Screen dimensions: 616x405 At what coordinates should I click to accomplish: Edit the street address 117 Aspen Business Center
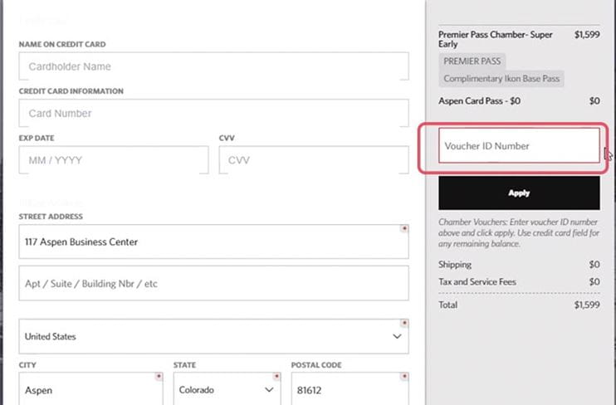pyautogui.click(x=213, y=242)
